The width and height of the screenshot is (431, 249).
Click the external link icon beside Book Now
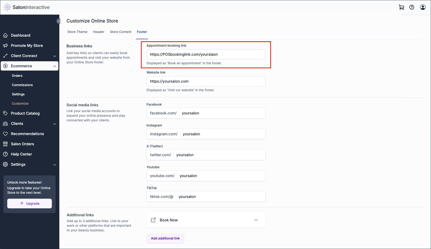coord(153,220)
